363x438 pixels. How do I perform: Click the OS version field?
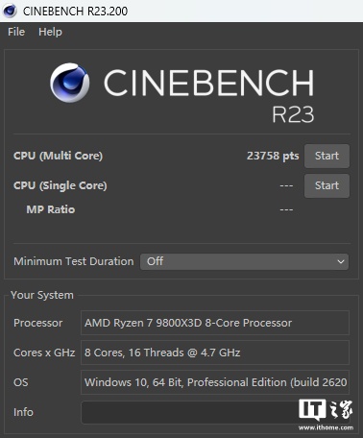pos(215,382)
